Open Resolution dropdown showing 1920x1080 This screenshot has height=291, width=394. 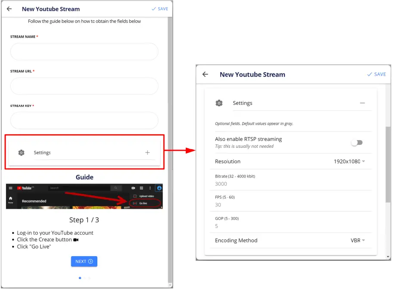click(349, 162)
